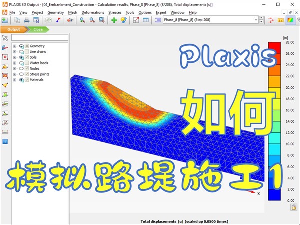Click the scale factor icon
300x225 pixels.
[x=136, y=20]
